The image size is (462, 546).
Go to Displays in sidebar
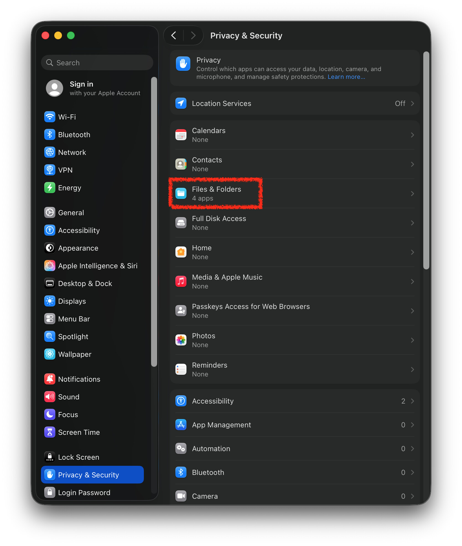[92, 301]
